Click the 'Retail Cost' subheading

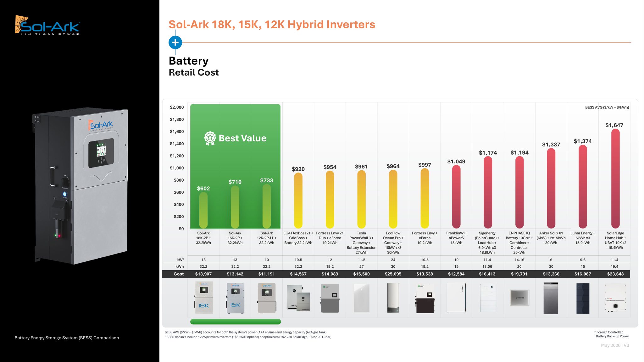194,72
